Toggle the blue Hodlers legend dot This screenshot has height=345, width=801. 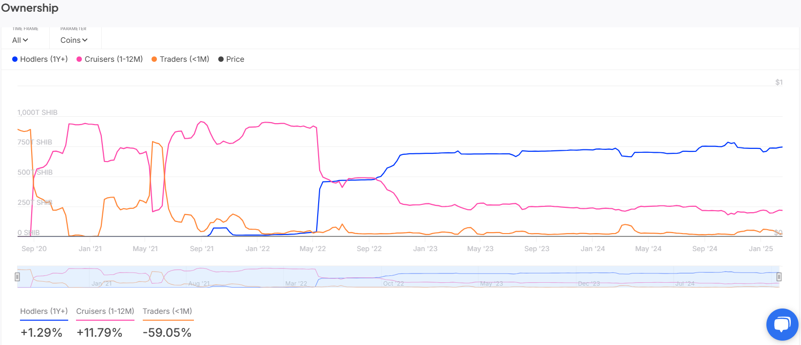[15, 59]
